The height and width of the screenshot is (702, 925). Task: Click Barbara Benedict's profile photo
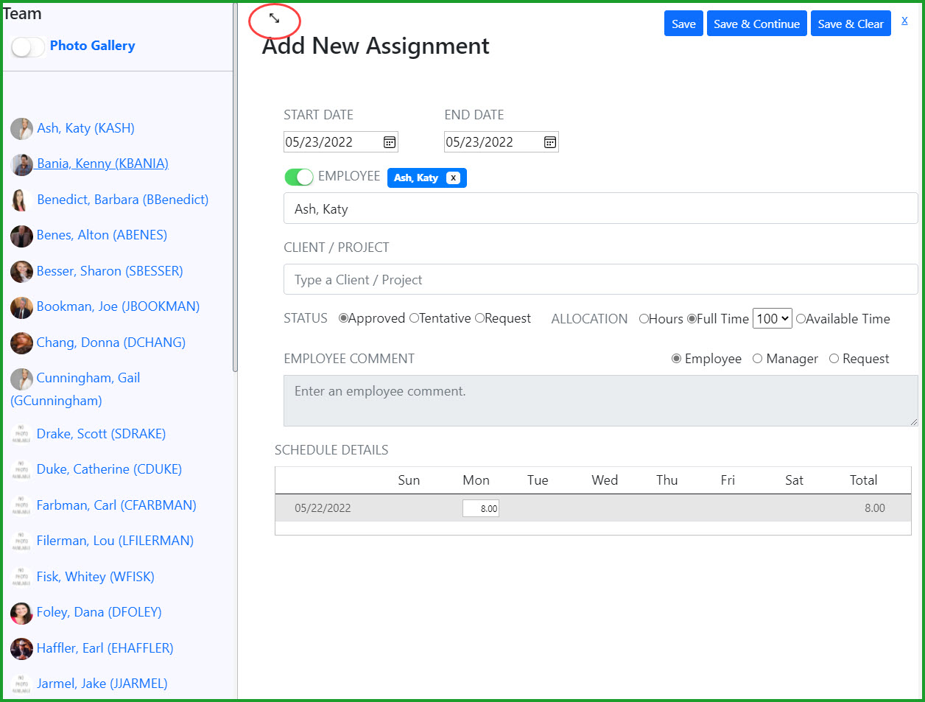pos(21,200)
